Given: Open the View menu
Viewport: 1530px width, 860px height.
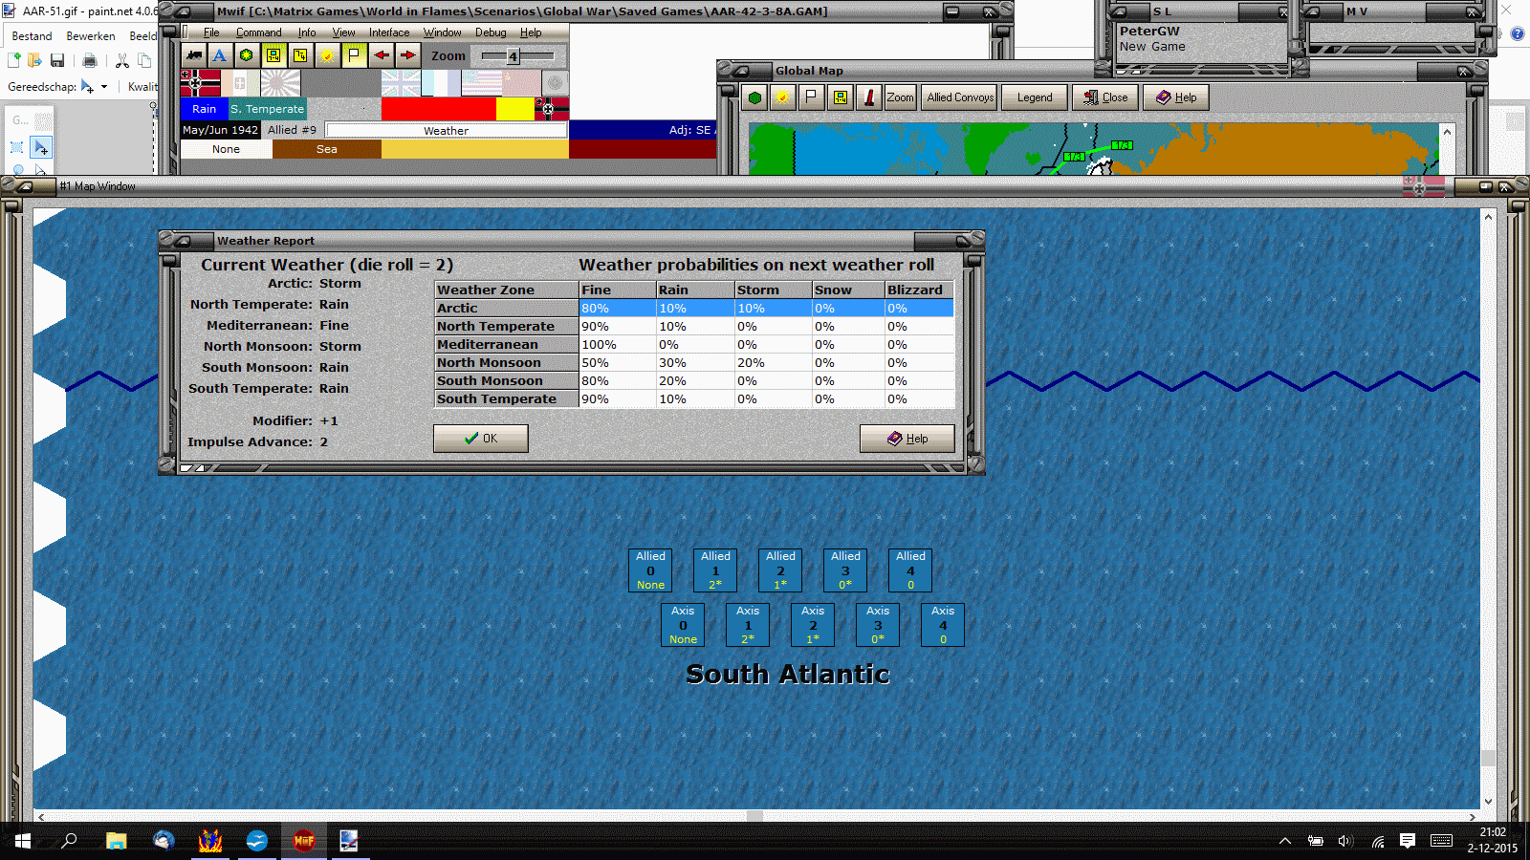Looking at the screenshot, I should click(x=343, y=32).
